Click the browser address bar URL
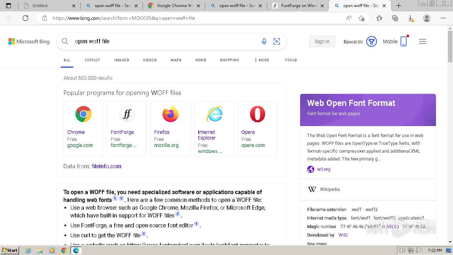Viewport: 453px width, 255px height. 124,18
